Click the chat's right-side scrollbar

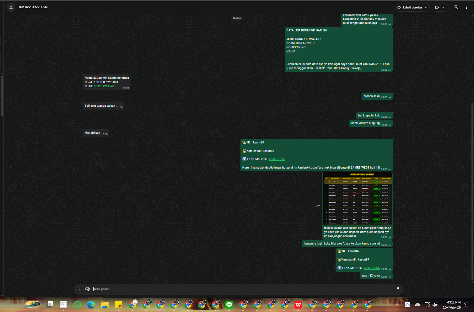click(472, 191)
